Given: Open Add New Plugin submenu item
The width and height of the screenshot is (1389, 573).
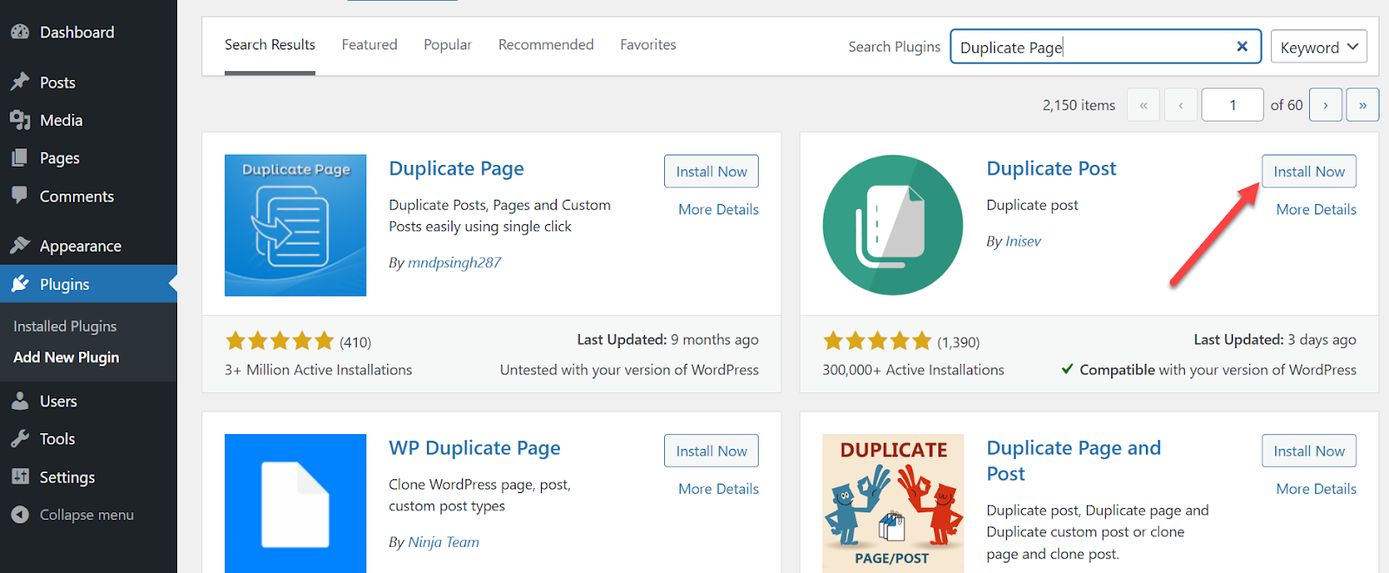Looking at the screenshot, I should (x=66, y=358).
